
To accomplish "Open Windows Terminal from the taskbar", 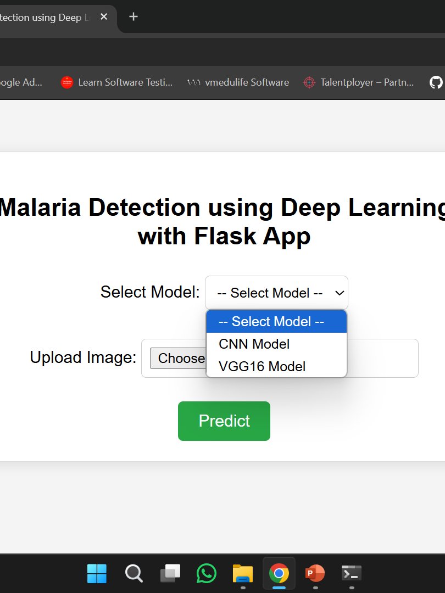I will click(351, 573).
